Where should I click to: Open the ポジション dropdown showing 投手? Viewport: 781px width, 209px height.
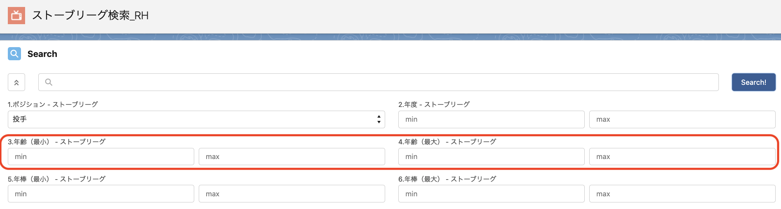(x=196, y=119)
